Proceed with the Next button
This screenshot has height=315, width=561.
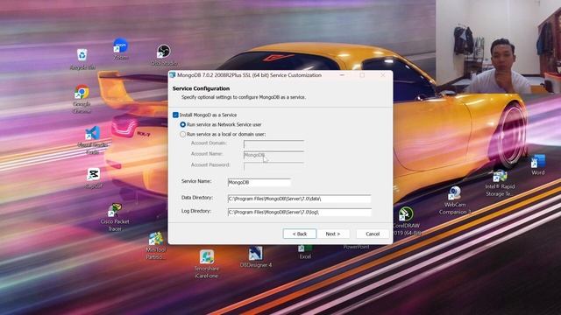(x=333, y=234)
